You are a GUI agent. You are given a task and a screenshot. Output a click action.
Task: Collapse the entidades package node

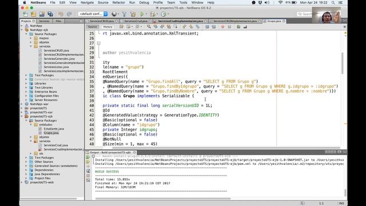click(31, 125)
